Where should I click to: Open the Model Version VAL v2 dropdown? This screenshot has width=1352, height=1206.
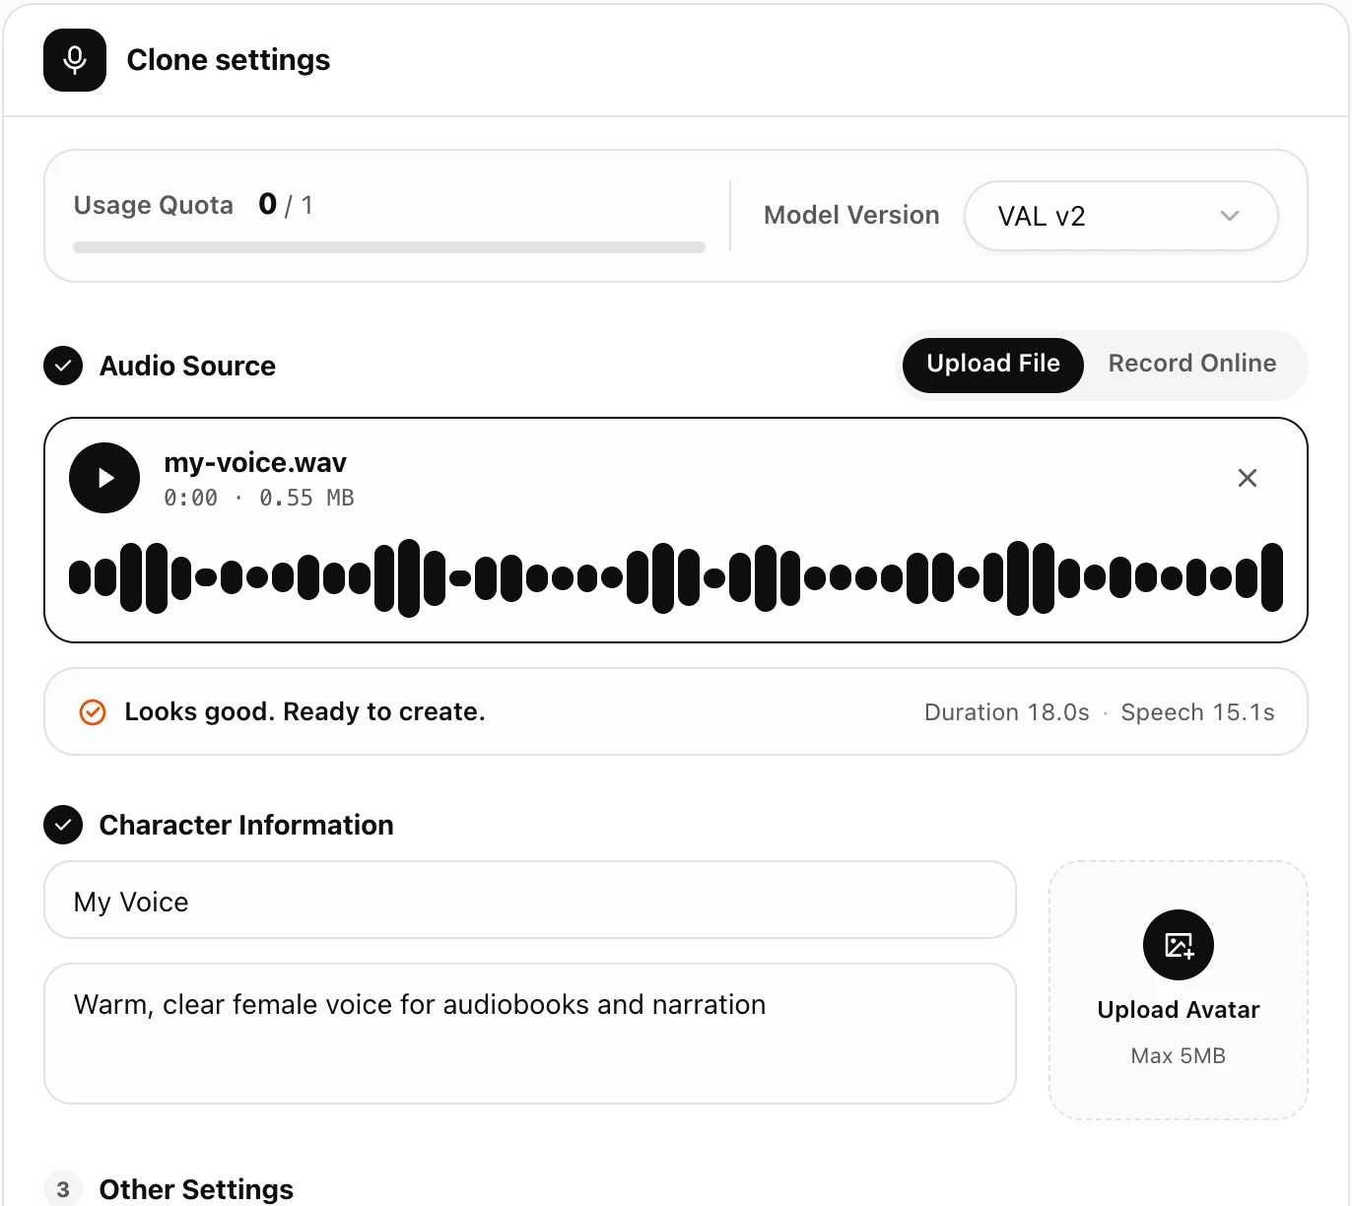pos(1121,216)
